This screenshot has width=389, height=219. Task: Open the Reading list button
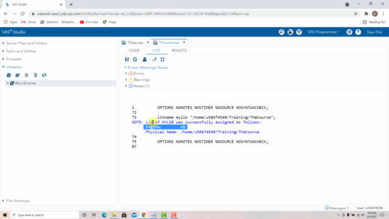[374, 22]
